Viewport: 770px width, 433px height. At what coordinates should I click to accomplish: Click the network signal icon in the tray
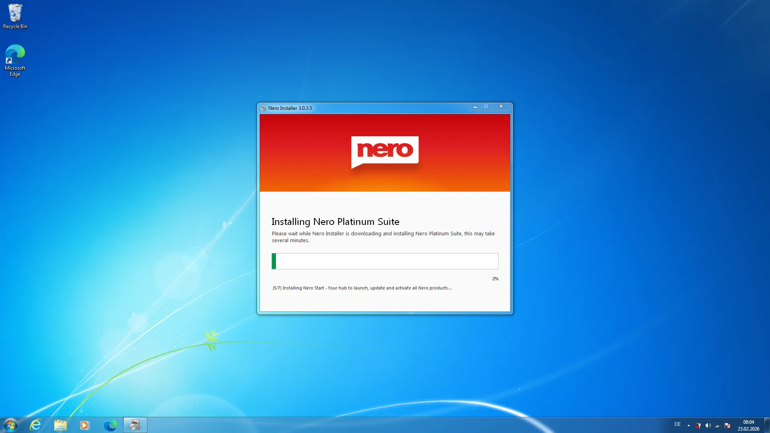tap(717, 425)
